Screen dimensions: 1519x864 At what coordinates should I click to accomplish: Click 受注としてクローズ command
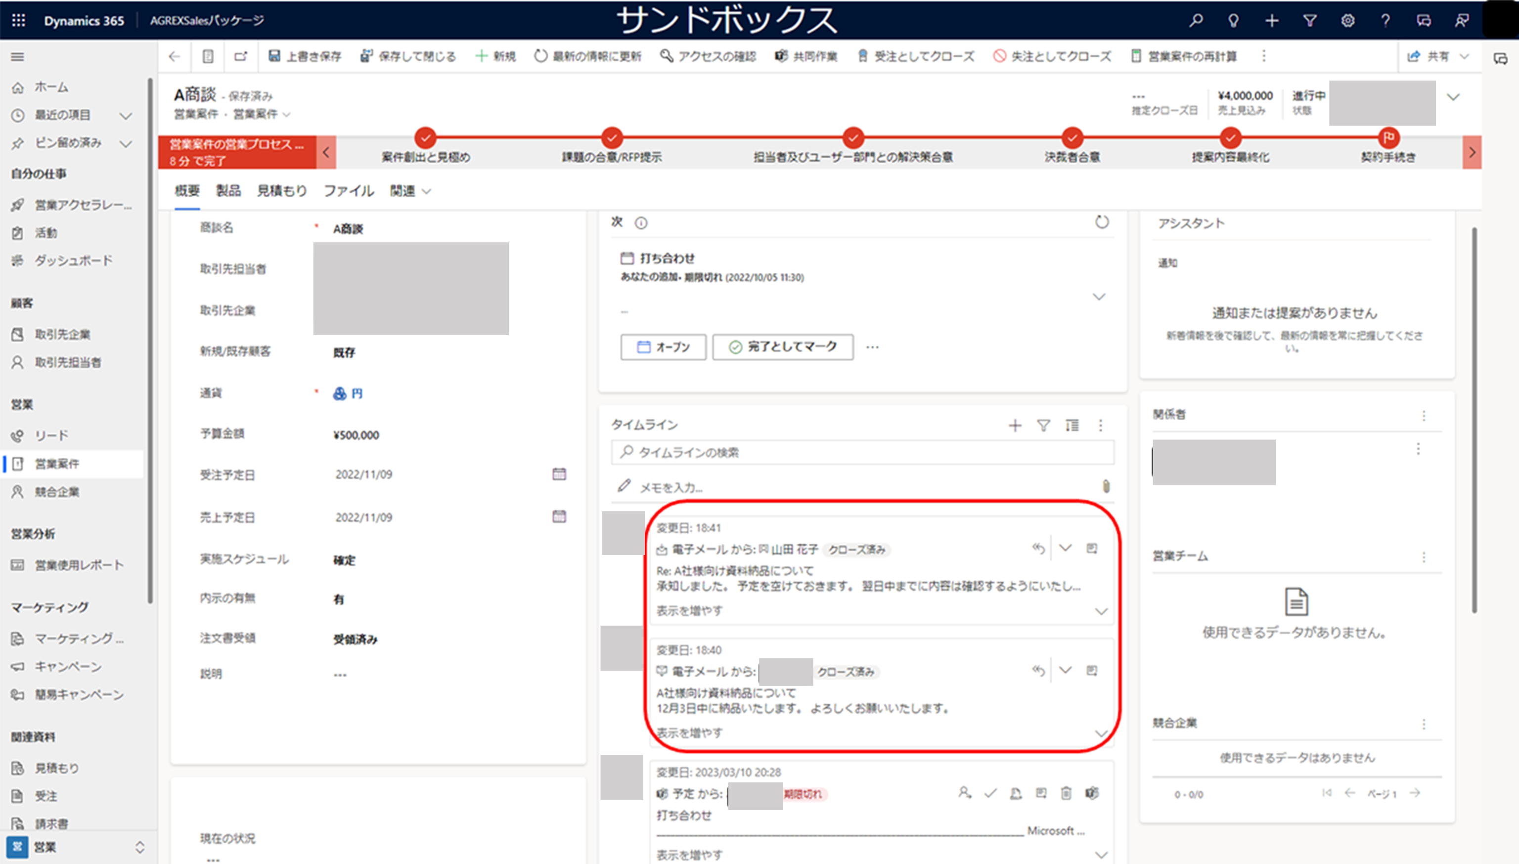(x=916, y=56)
